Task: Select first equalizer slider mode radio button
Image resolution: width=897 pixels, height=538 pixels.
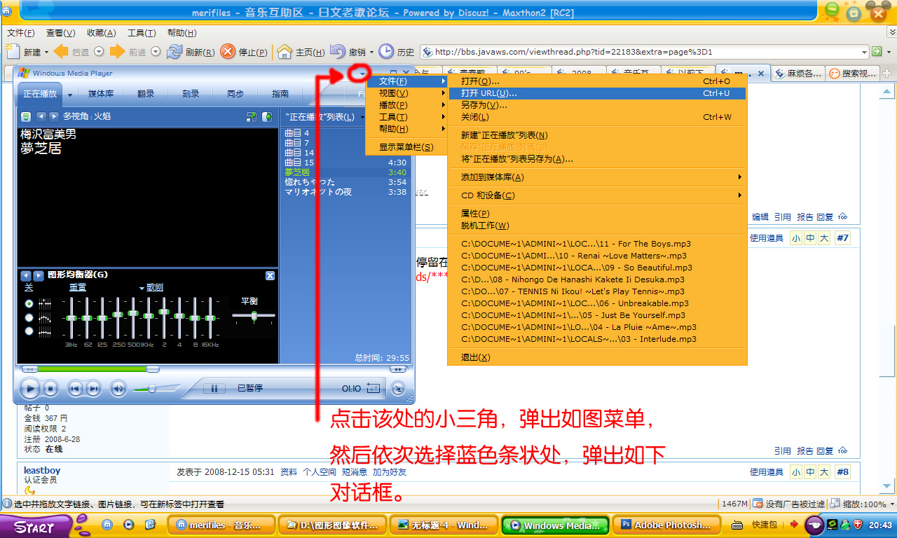Action: (29, 303)
